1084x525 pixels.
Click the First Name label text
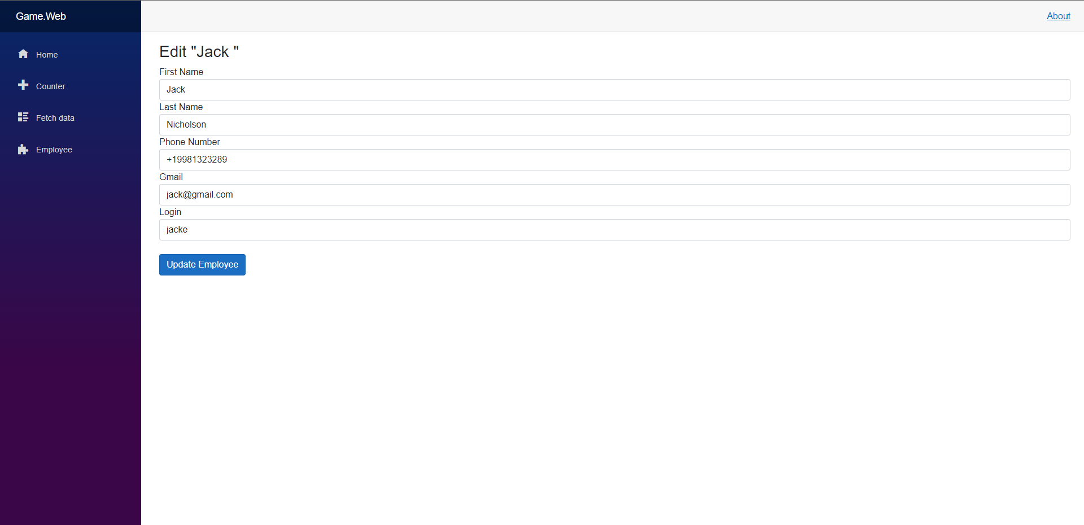tap(181, 72)
